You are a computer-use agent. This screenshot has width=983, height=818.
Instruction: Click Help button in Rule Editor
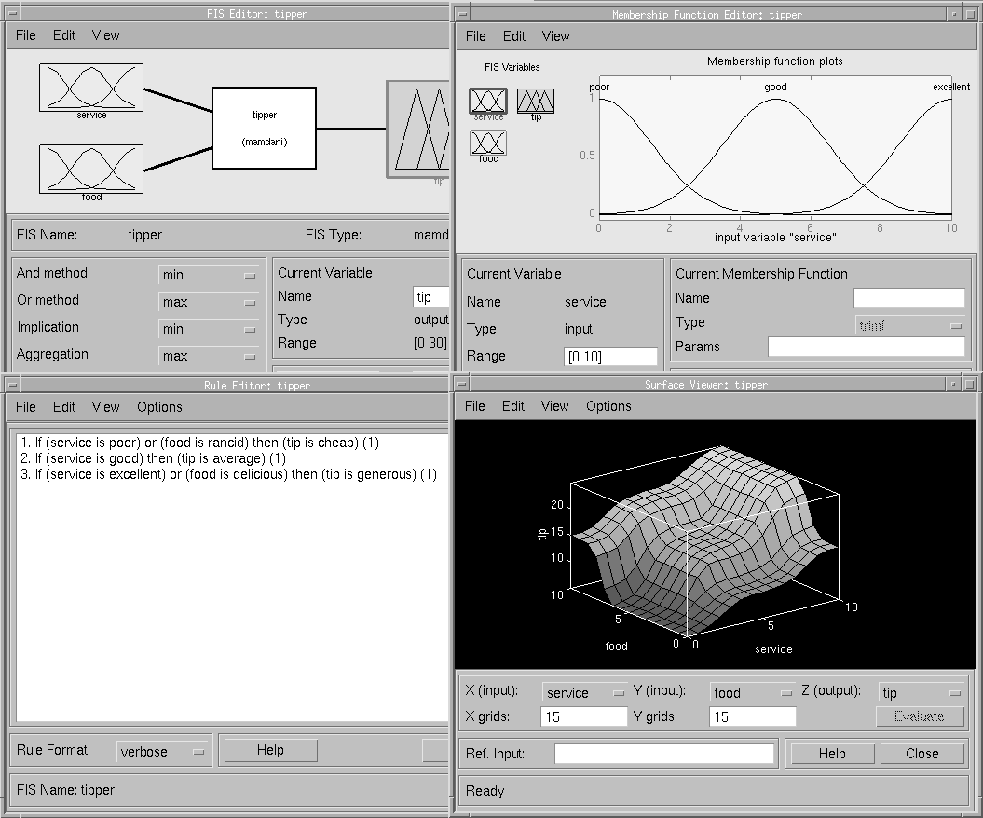(x=270, y=750)
